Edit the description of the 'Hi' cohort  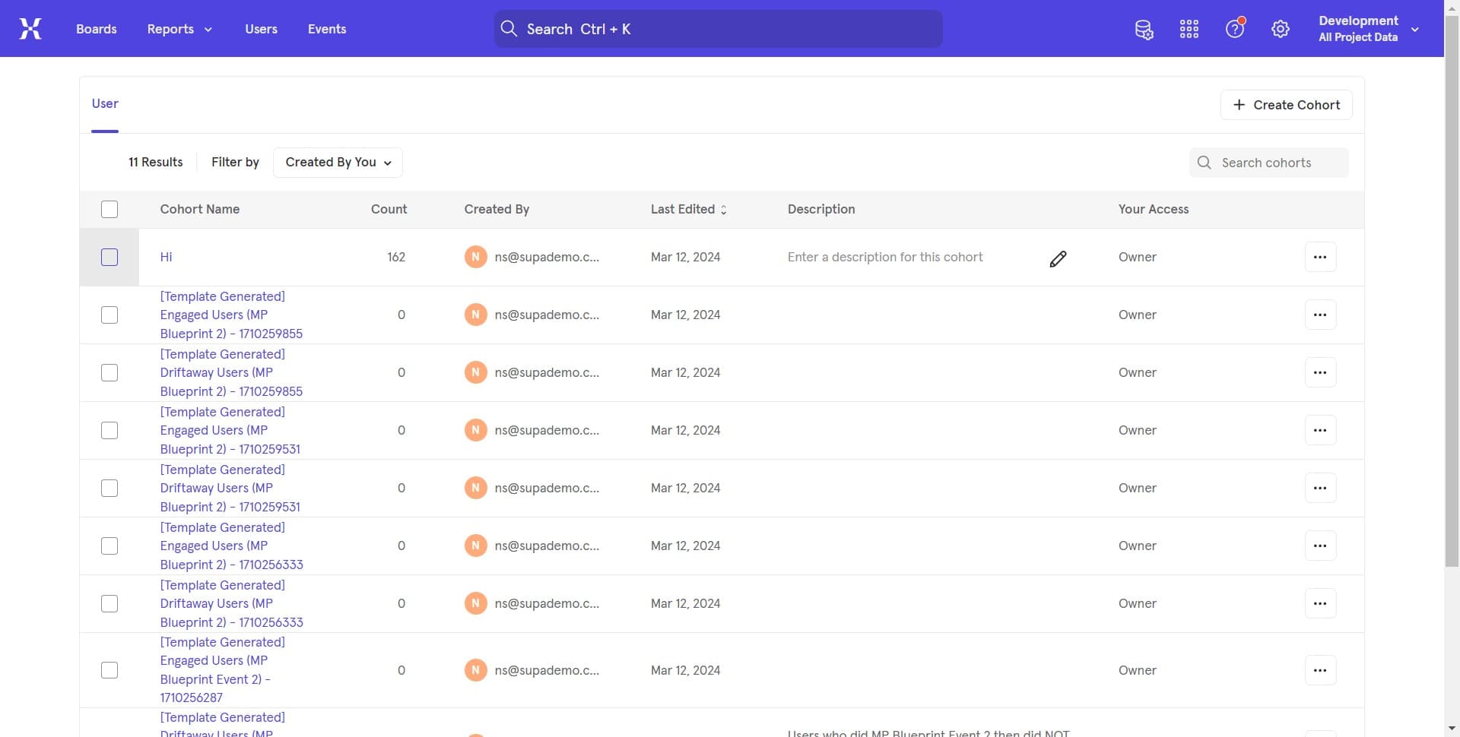click(1058, 258)
